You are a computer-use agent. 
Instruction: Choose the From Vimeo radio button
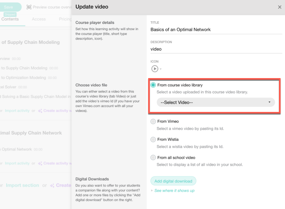click(x=153, y=121)
